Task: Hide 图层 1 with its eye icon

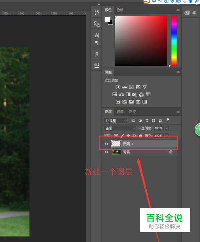Action: tap(106, 144)
